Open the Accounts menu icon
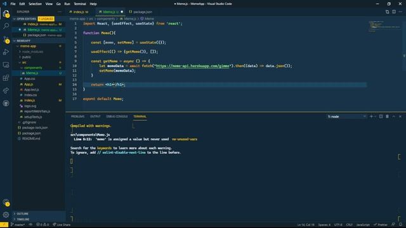 click(6, 203)
